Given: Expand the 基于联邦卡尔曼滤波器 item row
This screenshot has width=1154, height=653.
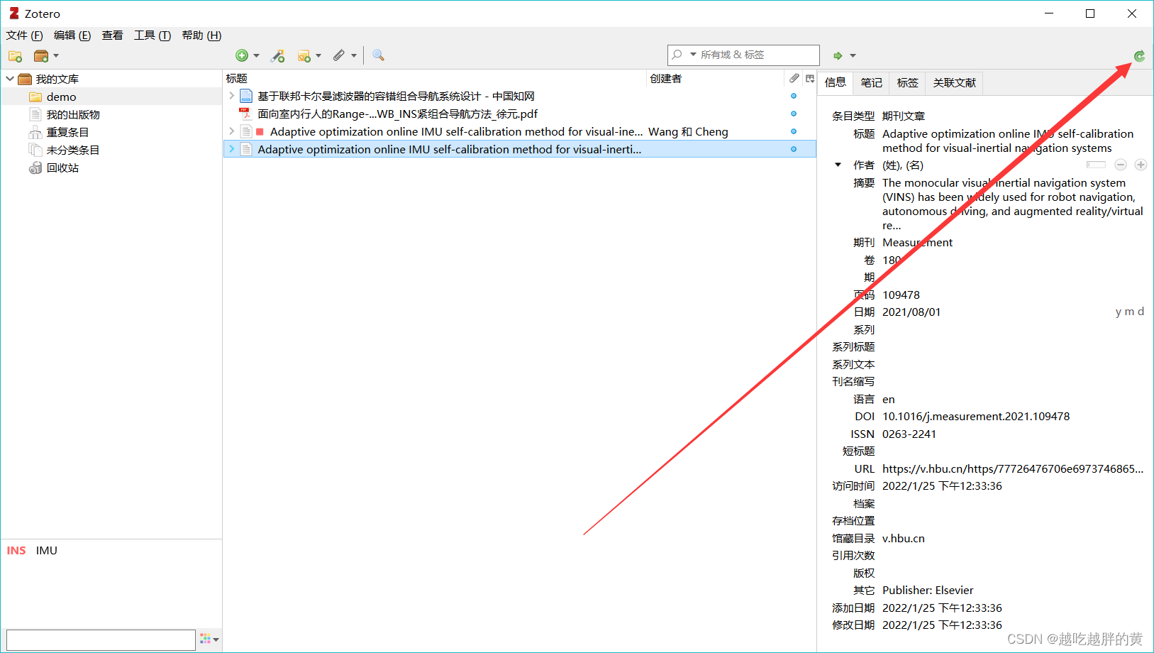Looking at the screenshot, I should tap(231, 96).
